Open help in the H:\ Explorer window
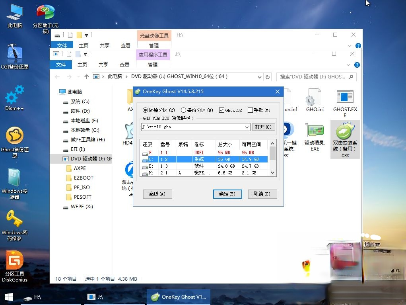The image size is (406, 305). pos(358,46)
